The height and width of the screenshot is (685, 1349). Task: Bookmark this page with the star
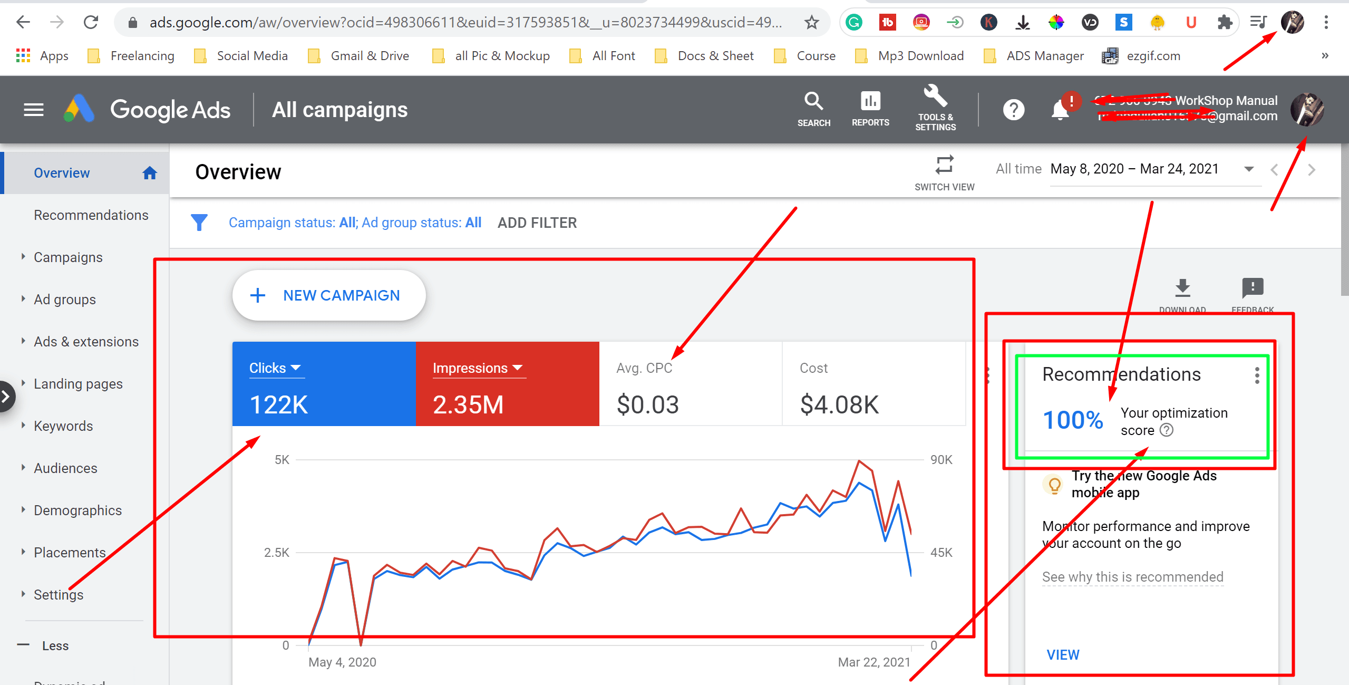pos(811,22)
